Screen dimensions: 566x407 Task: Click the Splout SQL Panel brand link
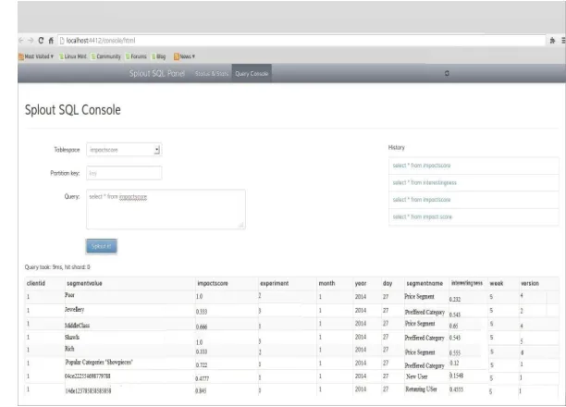coord(157,73)
